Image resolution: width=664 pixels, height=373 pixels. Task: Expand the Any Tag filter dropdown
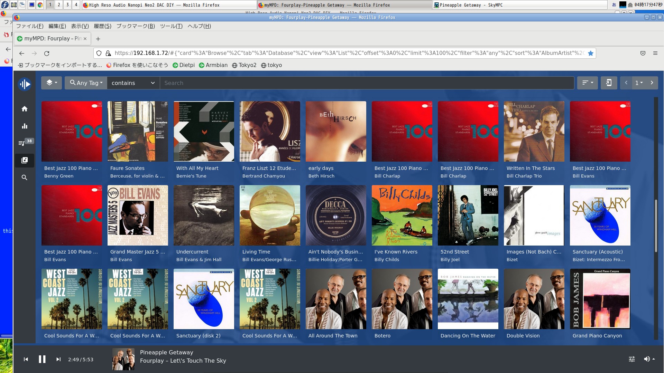pyautogui.click(x=86, y=83)
